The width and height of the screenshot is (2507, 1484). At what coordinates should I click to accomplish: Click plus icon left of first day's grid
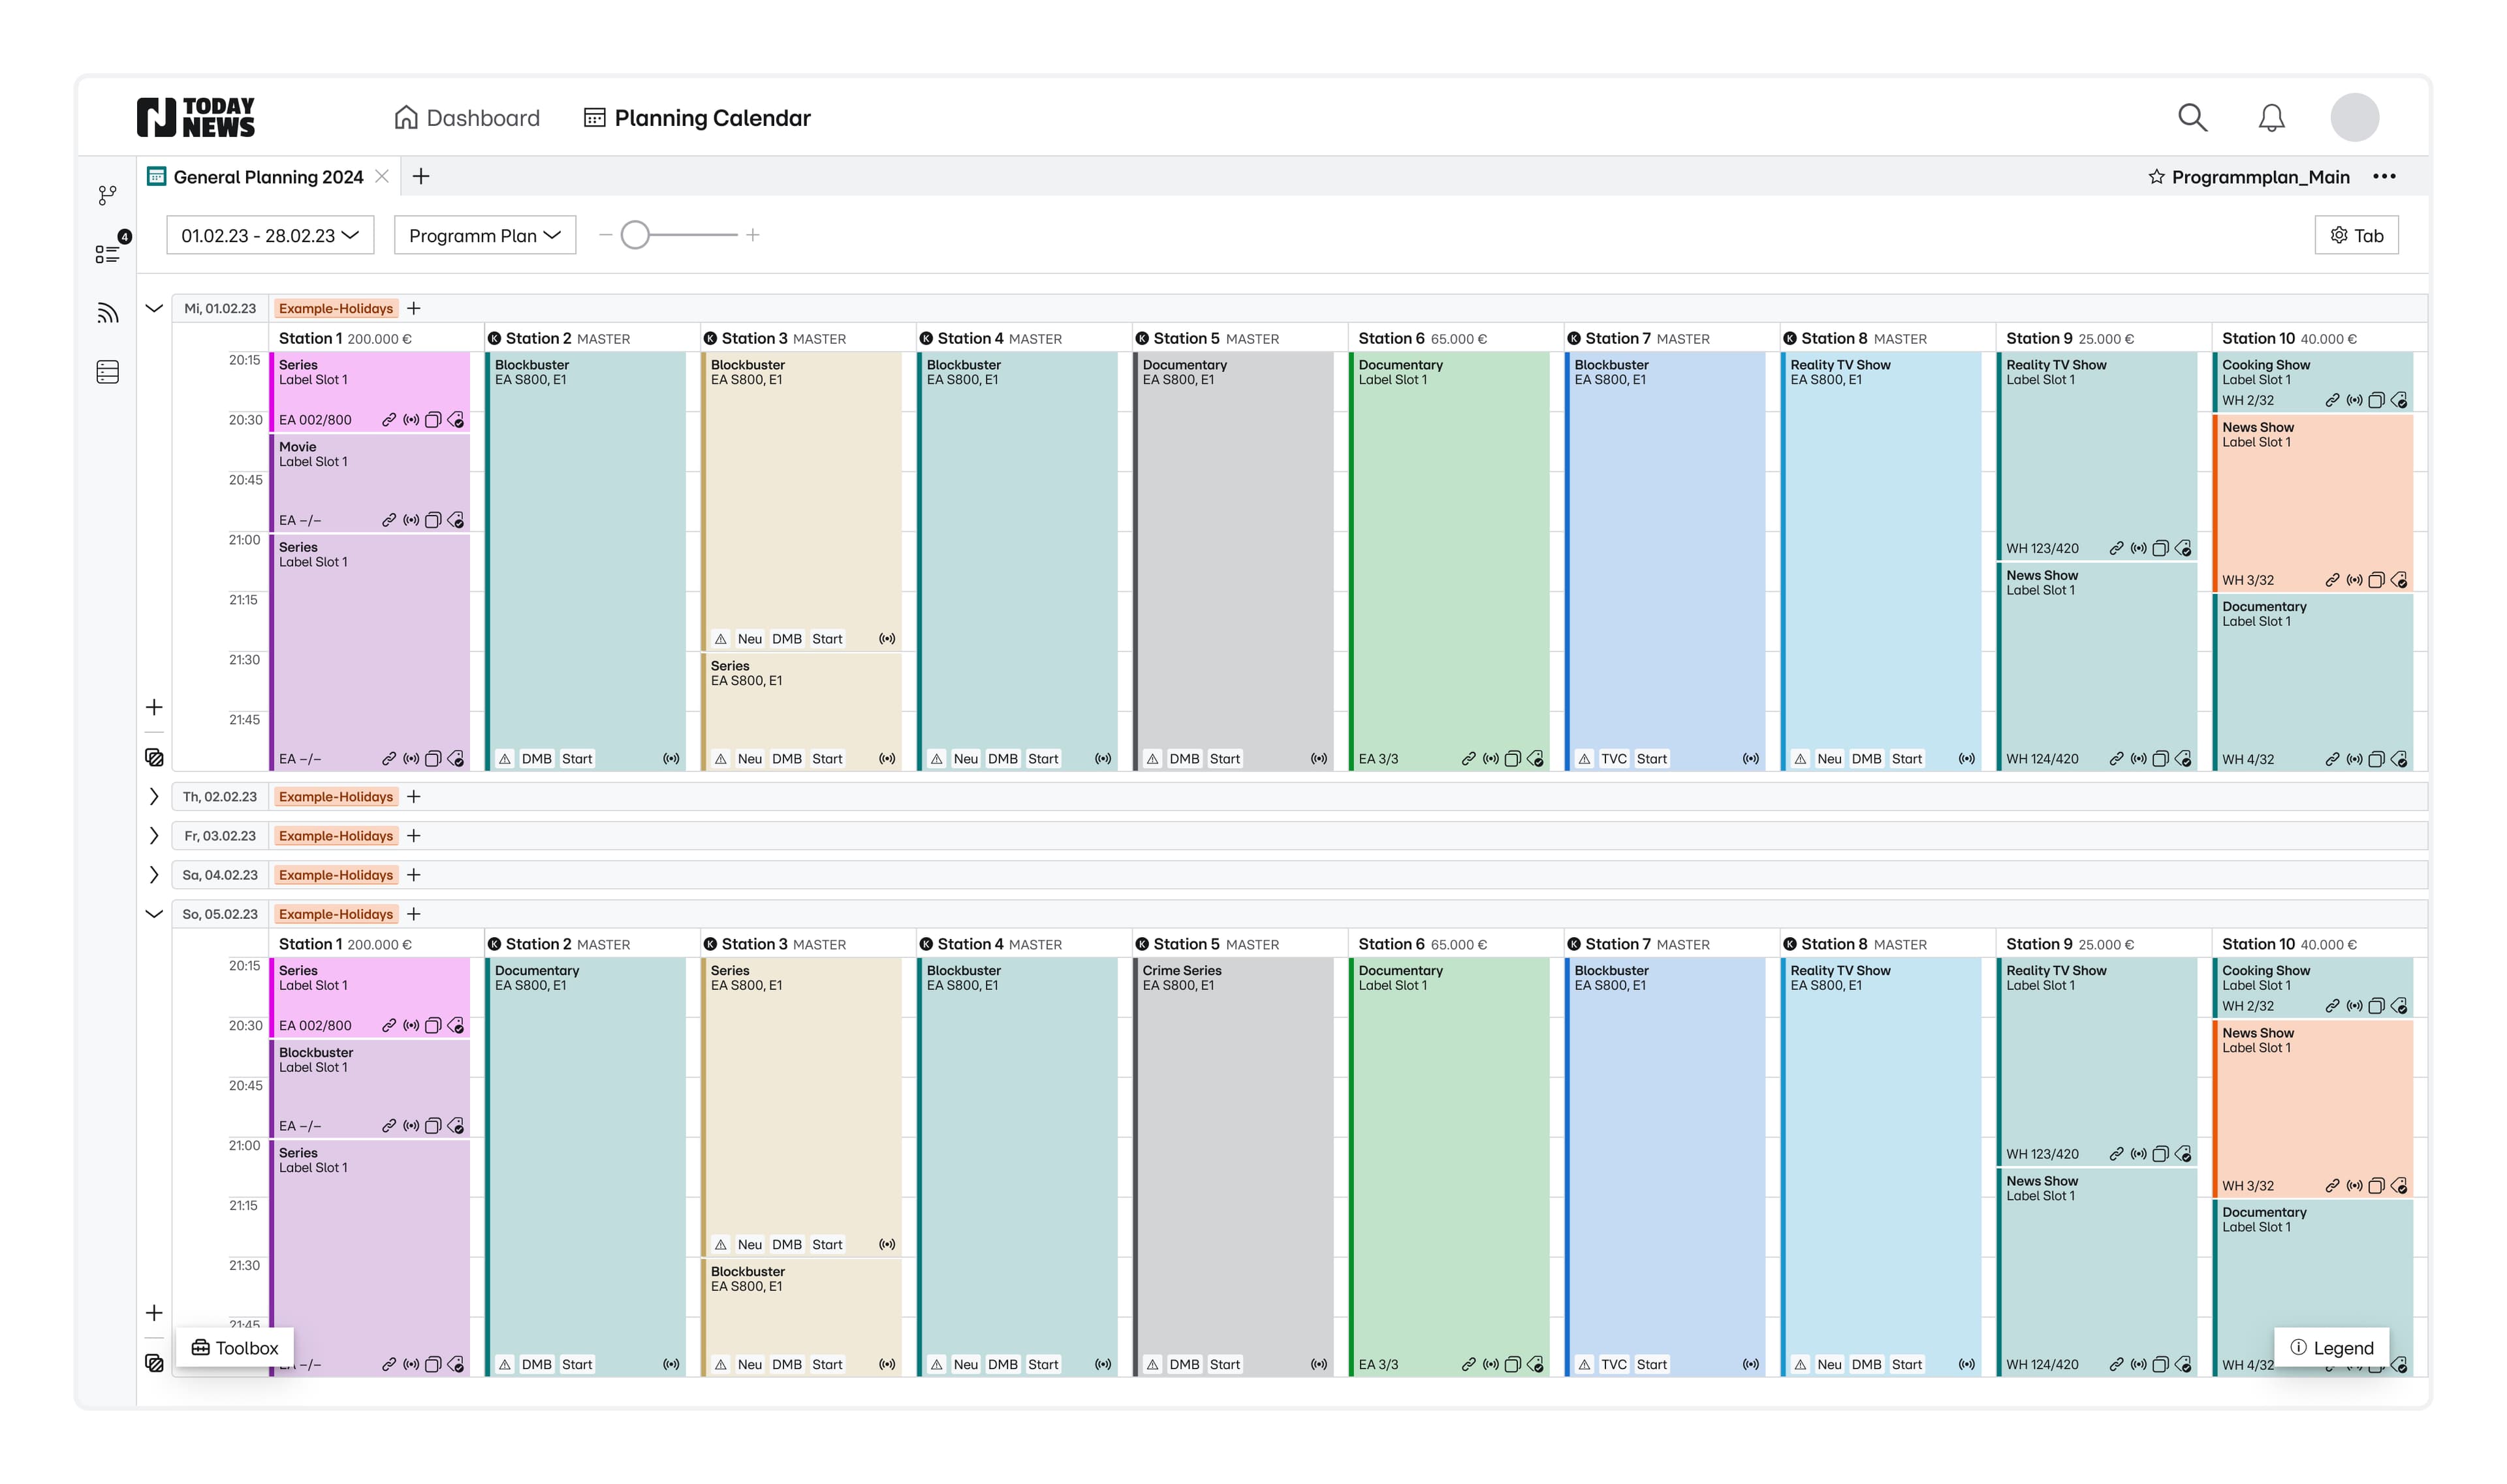[x=154, y=707]
